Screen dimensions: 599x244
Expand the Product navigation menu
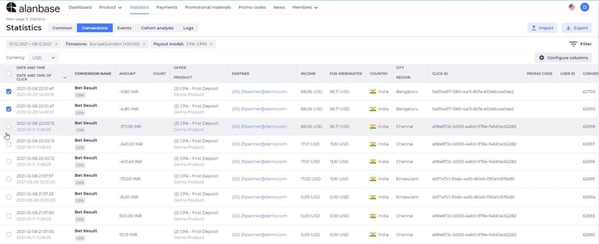click(x=110, y=7)
